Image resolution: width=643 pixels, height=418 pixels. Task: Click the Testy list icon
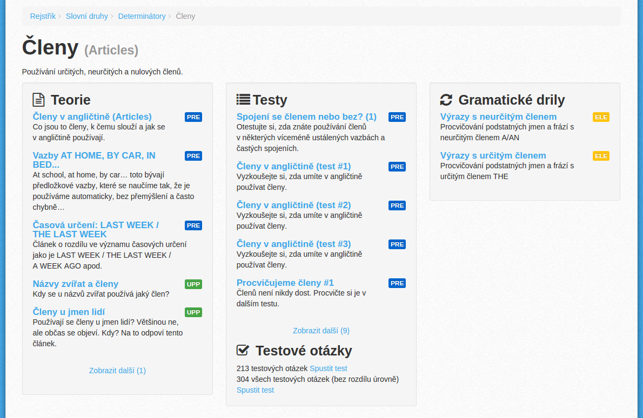(243, 100)
